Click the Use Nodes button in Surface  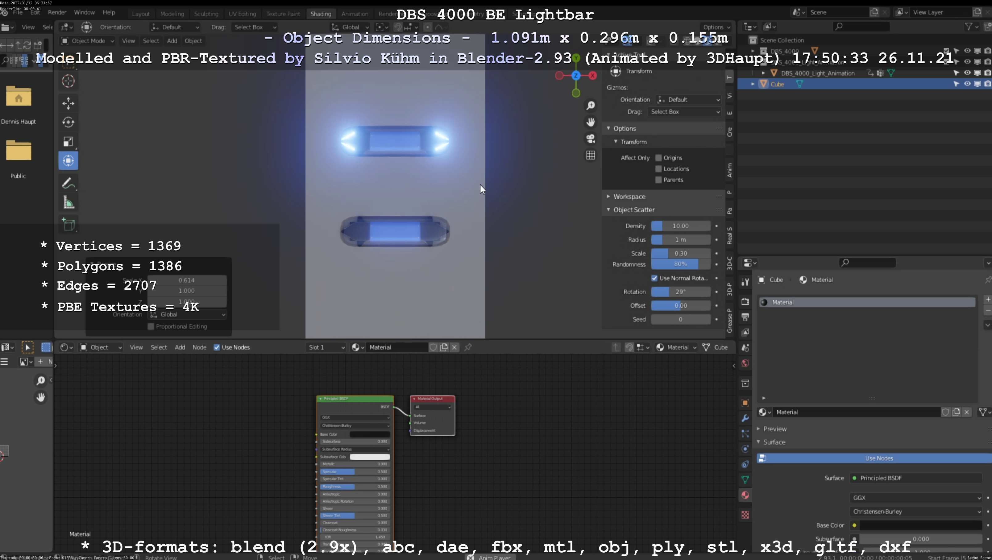[874, 458]
